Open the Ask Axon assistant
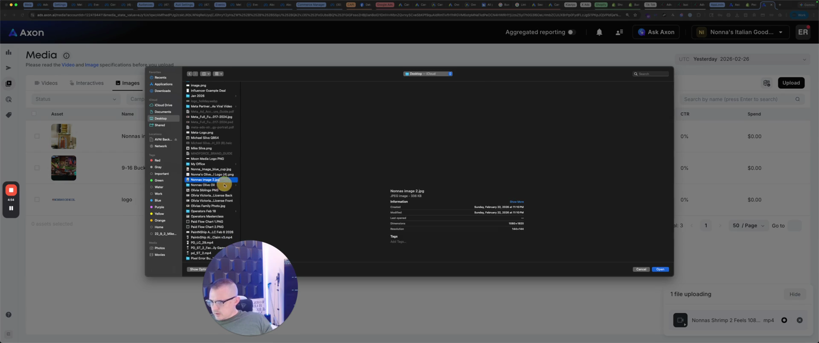819x343 pixels. (x=656, y=32)
